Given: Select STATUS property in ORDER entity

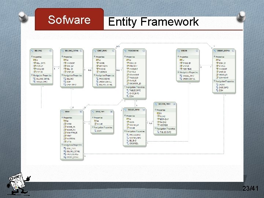Looking at the screenshot, I should pos(186,66).
